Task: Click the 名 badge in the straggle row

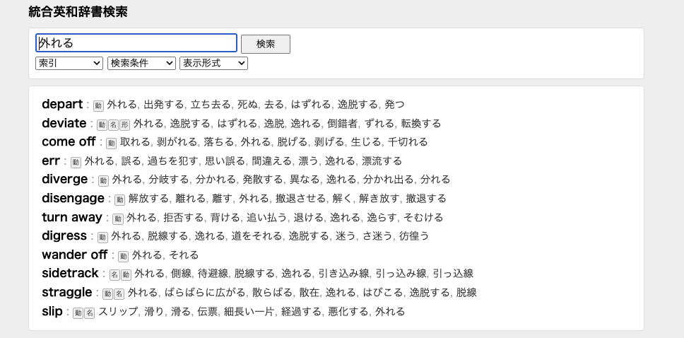Action: (119, 293)
